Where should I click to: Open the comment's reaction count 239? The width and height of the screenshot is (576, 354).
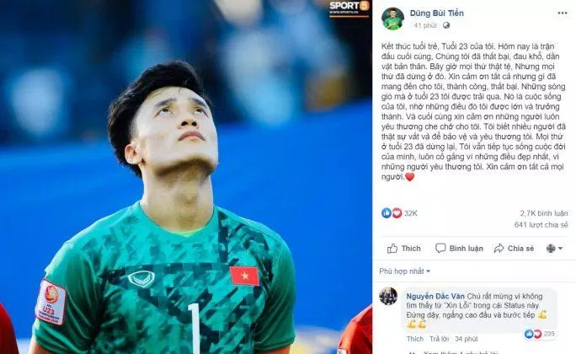[540, 334]
